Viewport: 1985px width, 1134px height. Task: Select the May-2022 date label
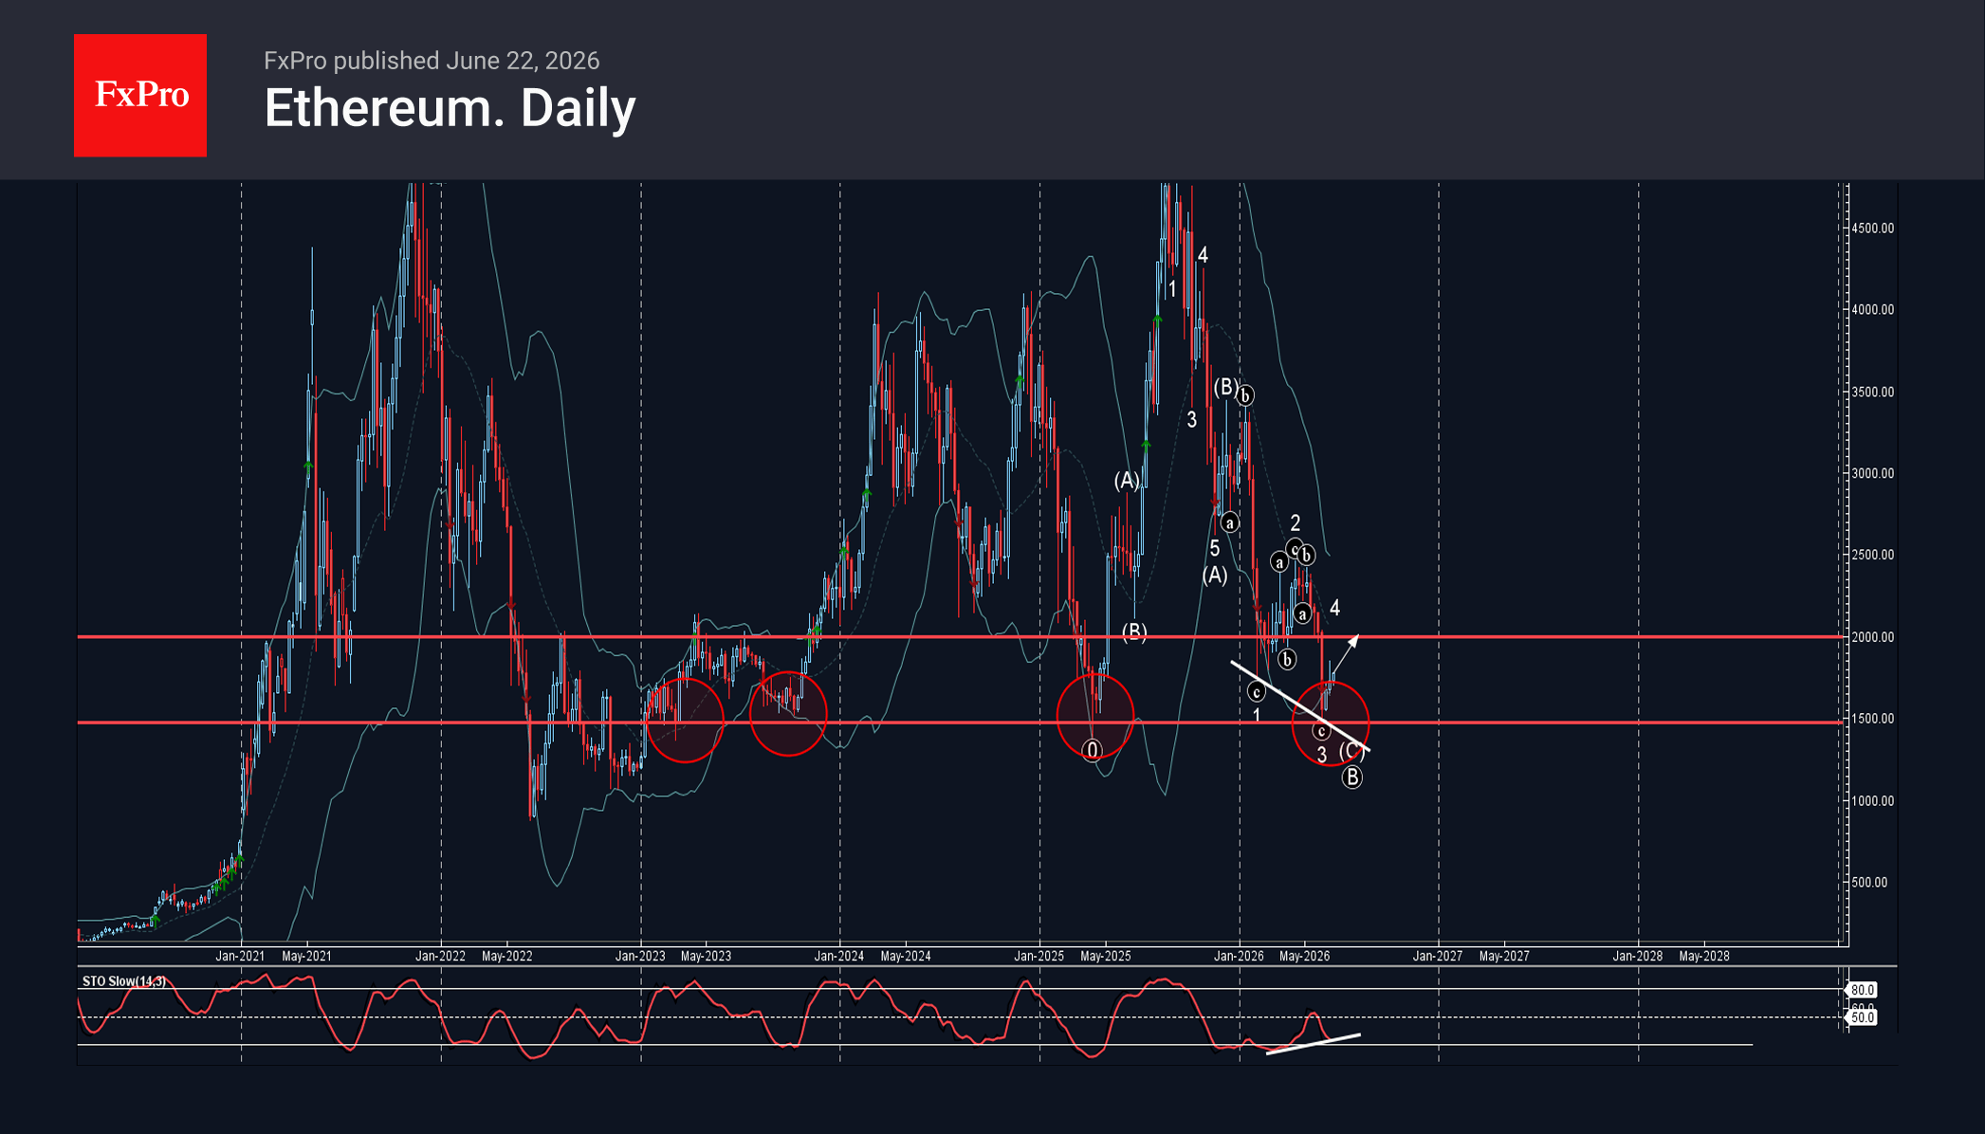pyautogui.click(x=506, y=956)
